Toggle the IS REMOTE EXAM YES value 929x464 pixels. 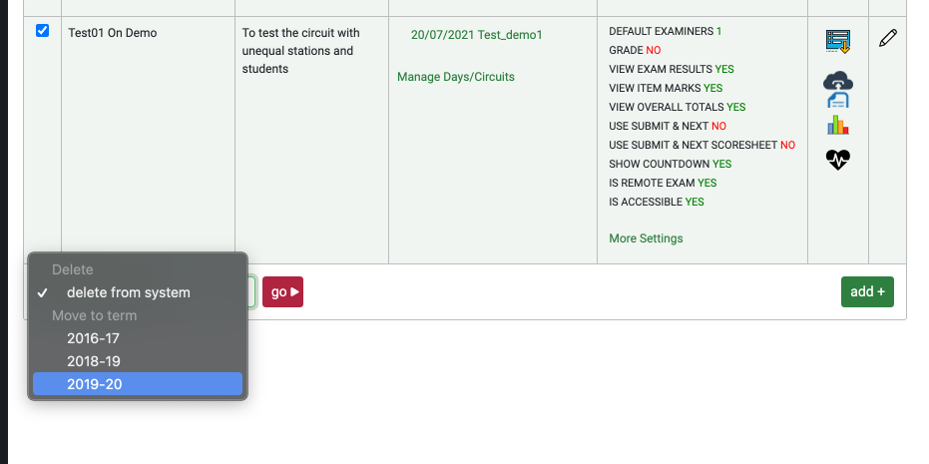(x=706, y=183)
